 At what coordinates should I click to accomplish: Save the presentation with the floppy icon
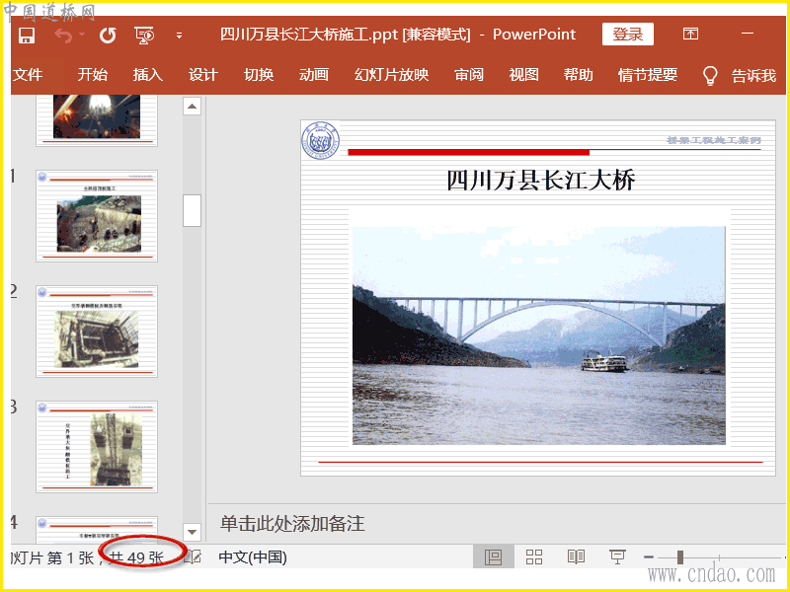point(27,36)
